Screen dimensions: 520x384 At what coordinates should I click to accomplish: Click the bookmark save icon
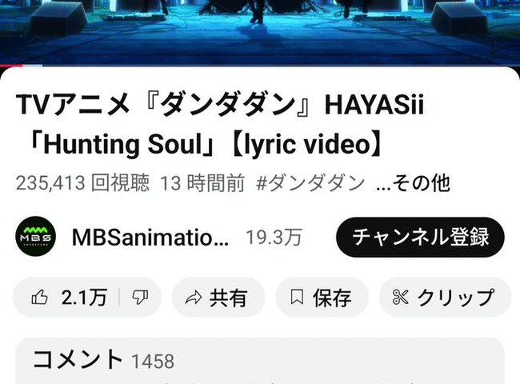(297, 297)
